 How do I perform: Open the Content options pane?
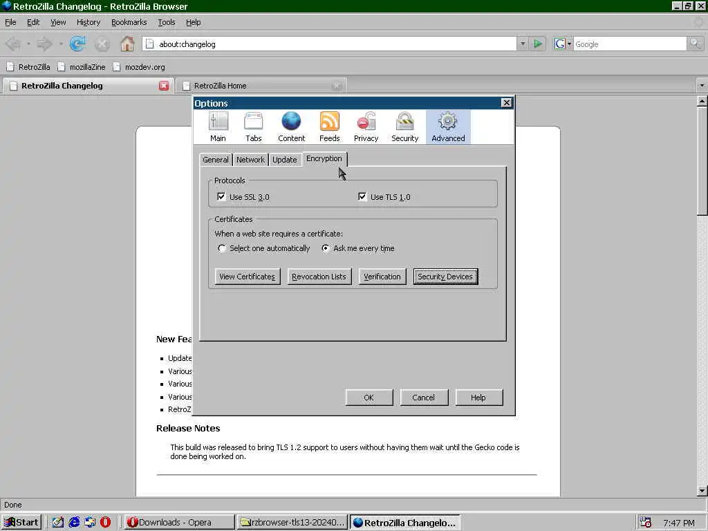click(x=291, y=127)
